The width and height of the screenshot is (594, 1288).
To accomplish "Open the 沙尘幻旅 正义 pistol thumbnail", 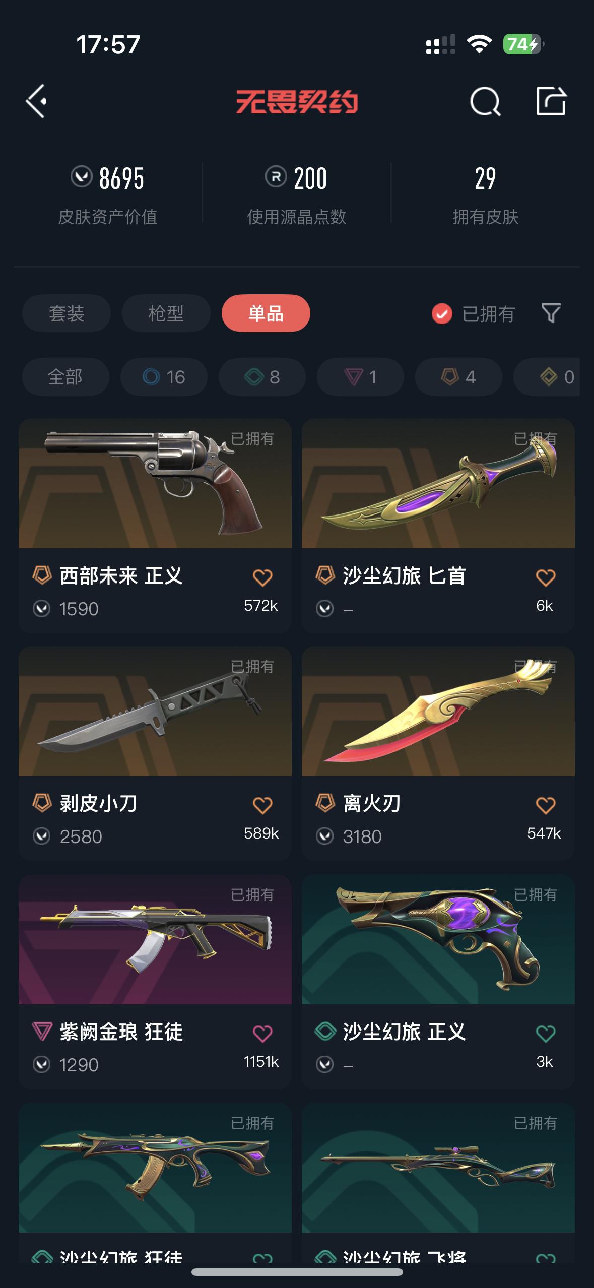I will 438,939.
